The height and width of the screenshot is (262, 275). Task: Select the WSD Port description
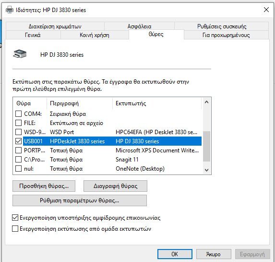pyautogui.click(x=62, y=132)
